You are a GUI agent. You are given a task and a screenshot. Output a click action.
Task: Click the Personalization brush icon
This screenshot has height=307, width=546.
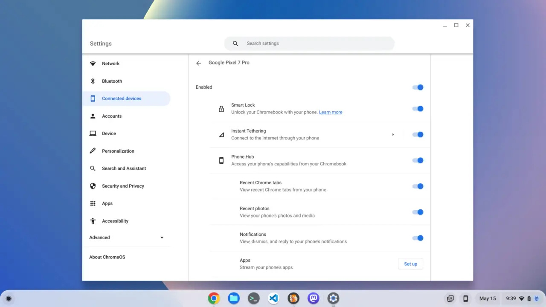pos(93,151)
